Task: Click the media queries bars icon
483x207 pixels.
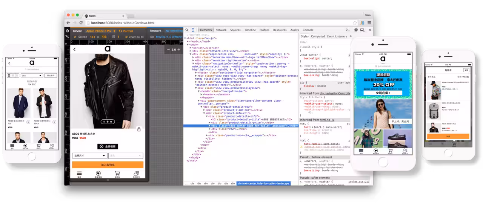Action: [67, 37]
